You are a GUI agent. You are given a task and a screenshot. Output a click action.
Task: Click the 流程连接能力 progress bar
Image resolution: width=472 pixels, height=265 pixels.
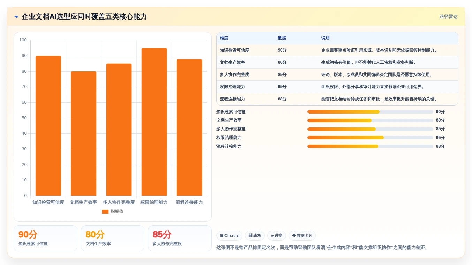pos(370,146)
